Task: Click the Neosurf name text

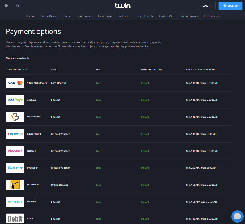Action: click(x=32, y=151)
